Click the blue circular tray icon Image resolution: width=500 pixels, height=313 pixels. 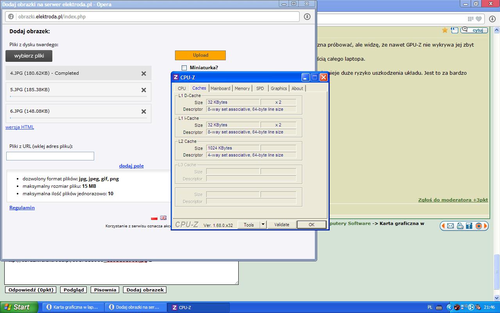point(471,308)
